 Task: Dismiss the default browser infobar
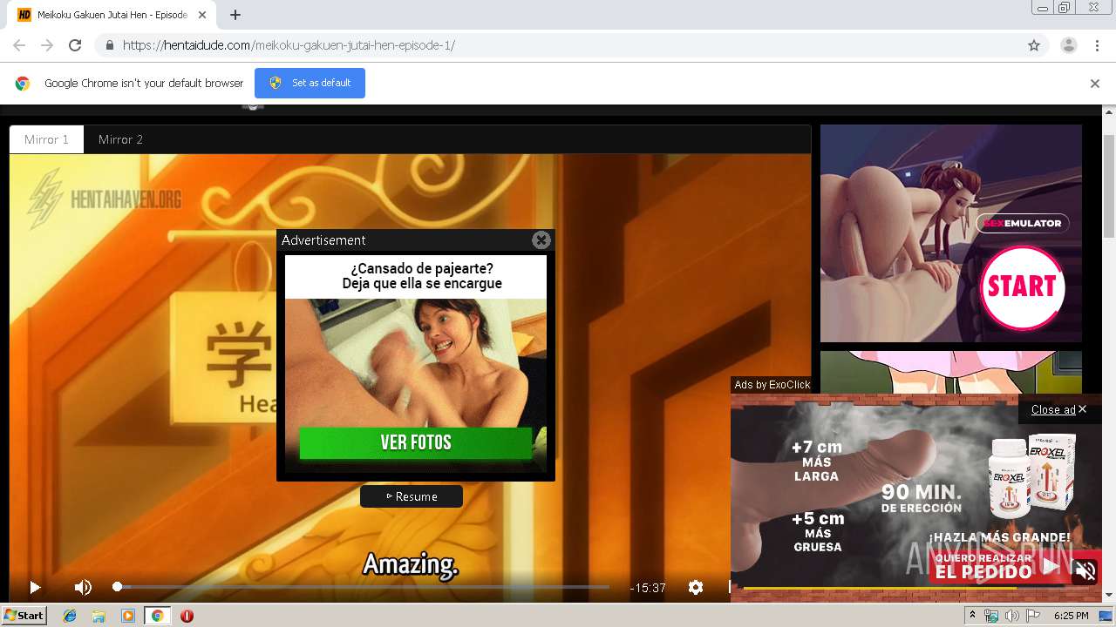1095,84
